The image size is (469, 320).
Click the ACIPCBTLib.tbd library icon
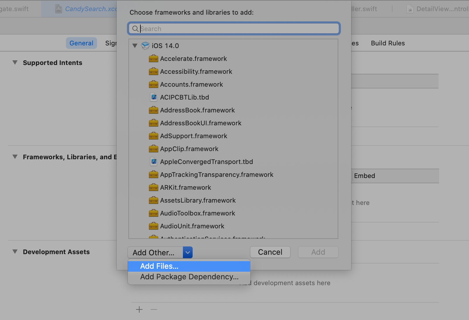[x=154, y=97]
